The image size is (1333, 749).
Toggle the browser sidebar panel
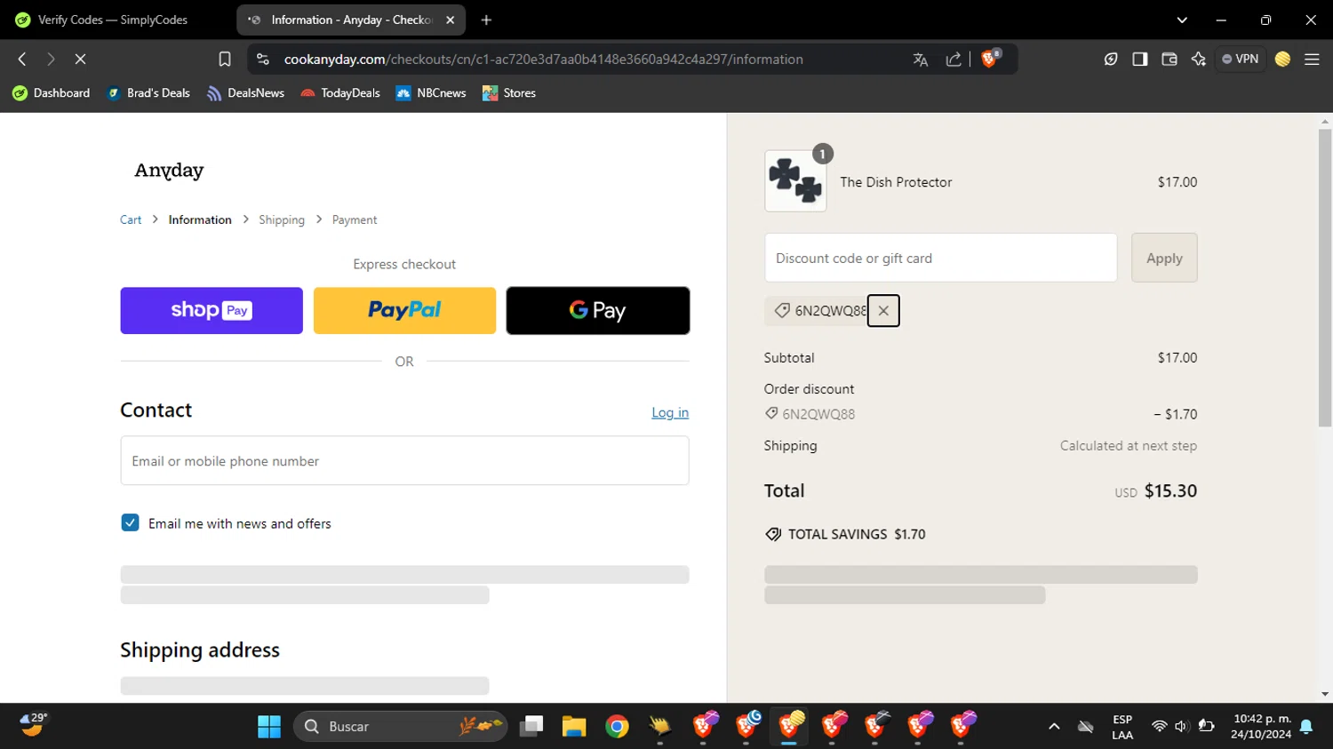pos(1139,59)
